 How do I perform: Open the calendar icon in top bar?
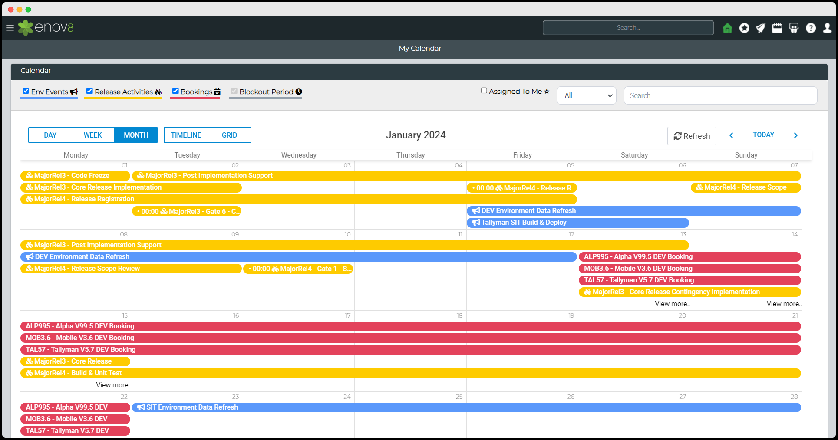(x=777, y=28)
